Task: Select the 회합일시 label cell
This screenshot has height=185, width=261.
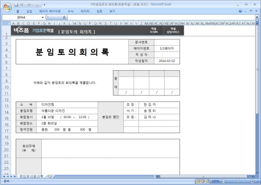Action: (26, 117)
